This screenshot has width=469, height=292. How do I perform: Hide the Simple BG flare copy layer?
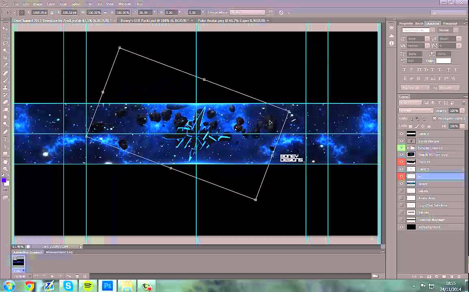click(x=402, y=155)
